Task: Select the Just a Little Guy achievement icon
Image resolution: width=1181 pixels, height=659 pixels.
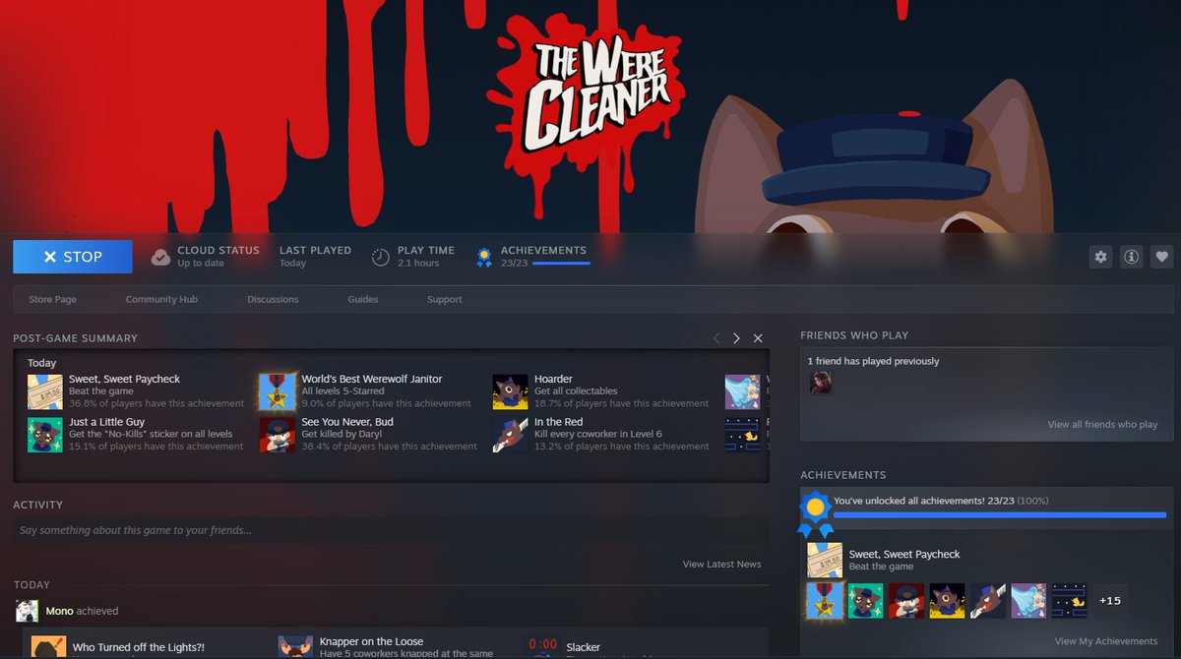Action: point(45,435)
